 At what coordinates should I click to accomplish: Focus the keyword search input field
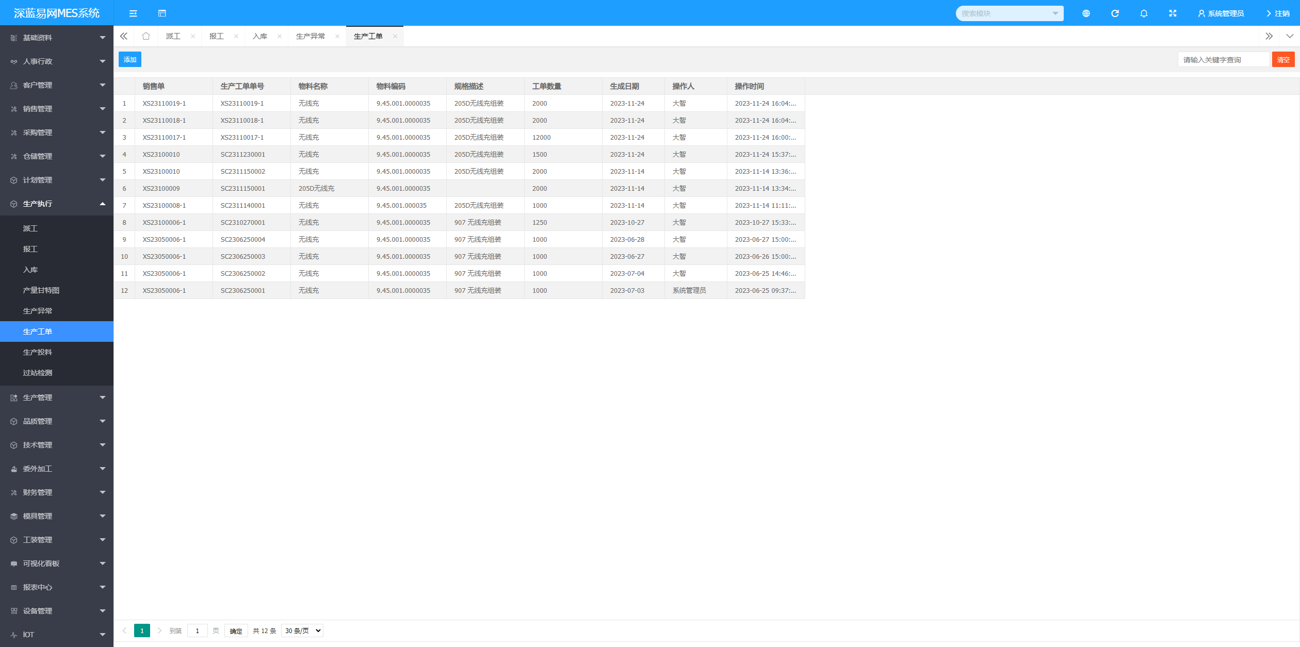click(1224, 59)
